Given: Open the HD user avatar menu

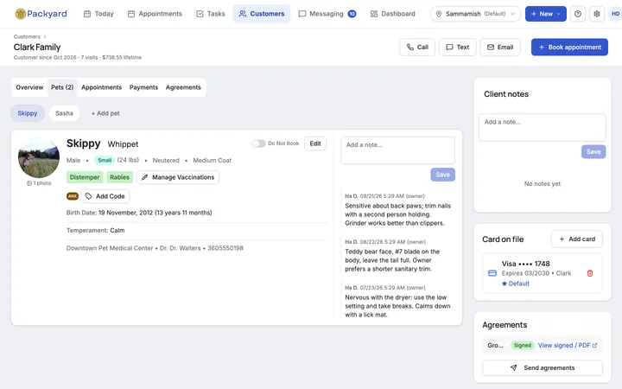Looking at the screenshot, I should click(615, 14).
